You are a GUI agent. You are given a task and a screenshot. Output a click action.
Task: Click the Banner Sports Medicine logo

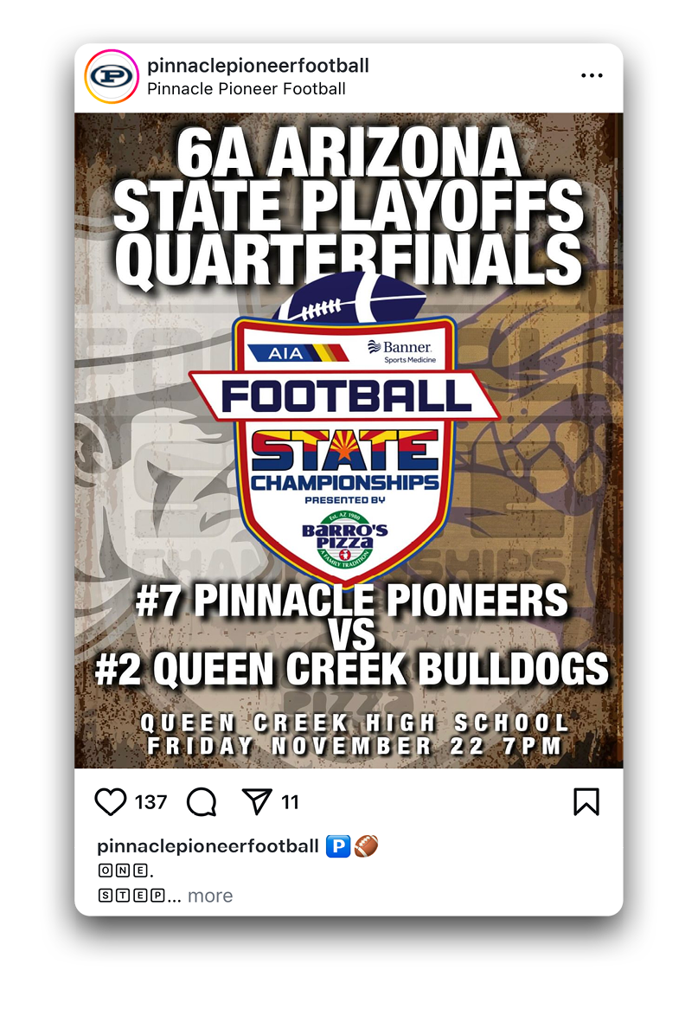click(x=402, y=351)
